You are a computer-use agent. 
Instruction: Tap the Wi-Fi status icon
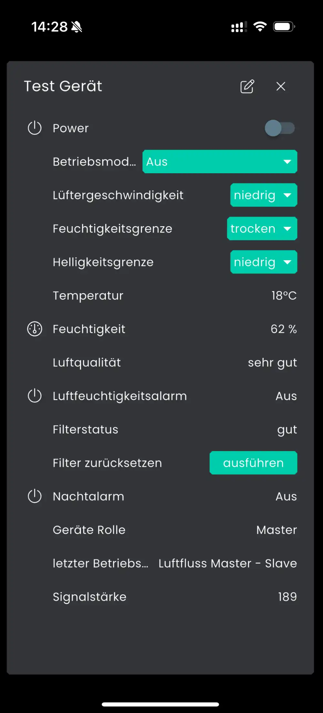pyautogui.click(x=260, y=27)
